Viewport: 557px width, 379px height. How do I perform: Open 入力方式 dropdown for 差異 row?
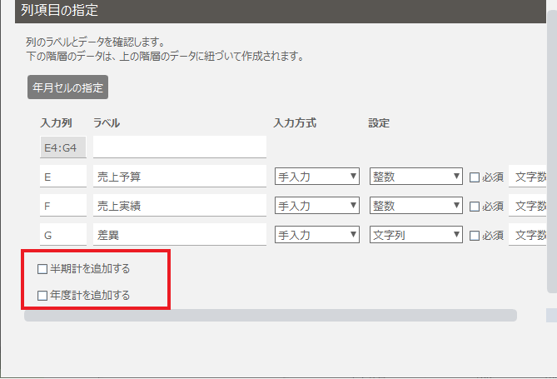[316, 235]
